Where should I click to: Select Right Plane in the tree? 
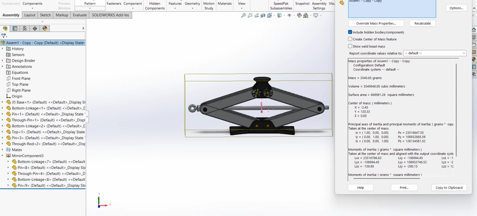click(x=21, y=90)
